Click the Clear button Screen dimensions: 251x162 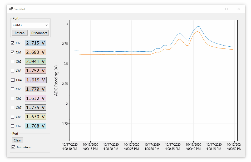tap(17, 140)
